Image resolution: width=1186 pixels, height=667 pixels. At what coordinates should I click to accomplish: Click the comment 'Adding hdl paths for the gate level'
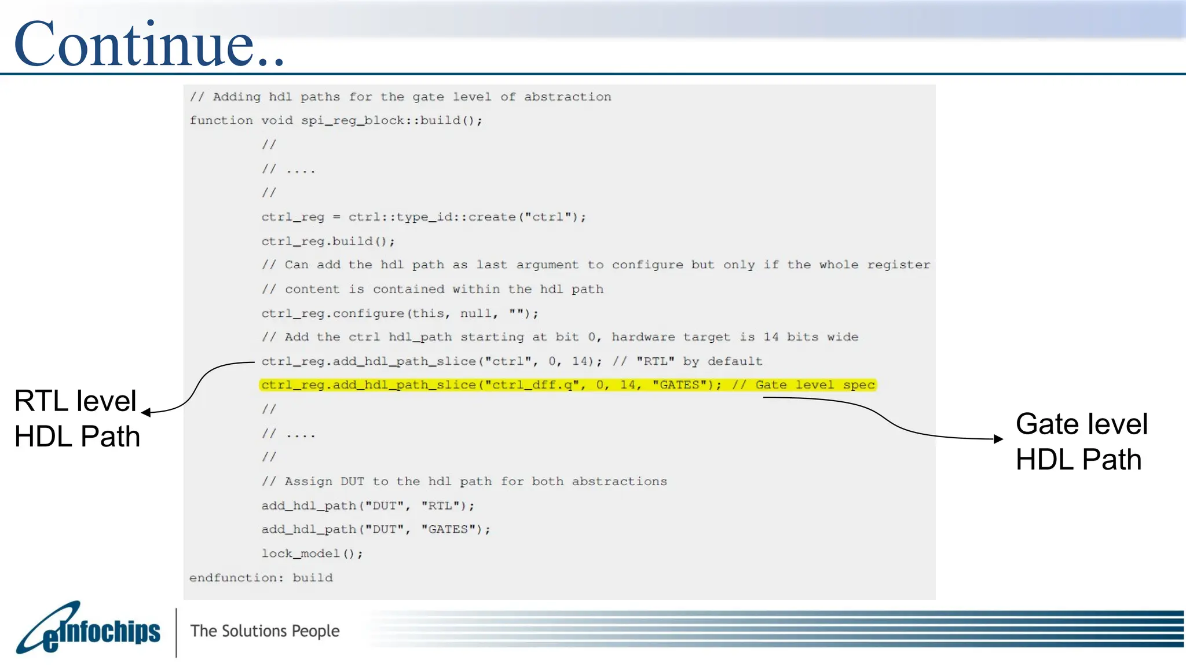[x=400, y=97]
